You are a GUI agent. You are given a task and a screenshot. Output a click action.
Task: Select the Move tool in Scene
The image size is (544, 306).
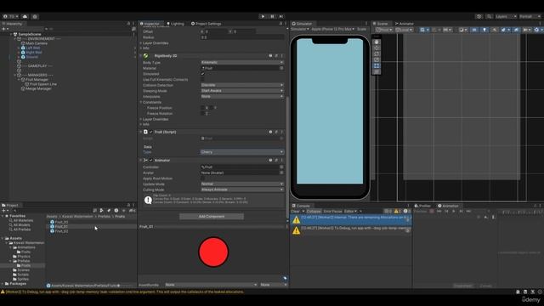(377, 48)
